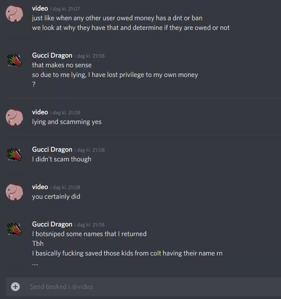The height and width of the screenshot is (299, 281).
Task: Click username 'Gucci Dragon' above 'that makes no sense'
Action: pos(52,55)
